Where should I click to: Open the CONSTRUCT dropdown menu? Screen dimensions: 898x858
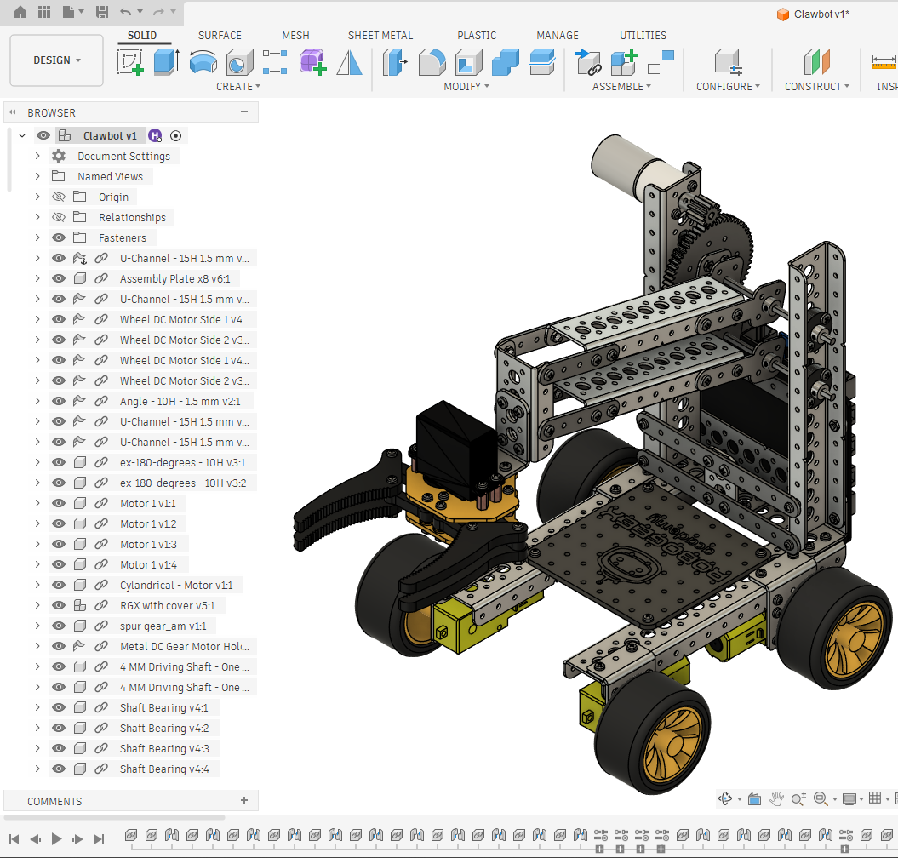click(816, 87)
